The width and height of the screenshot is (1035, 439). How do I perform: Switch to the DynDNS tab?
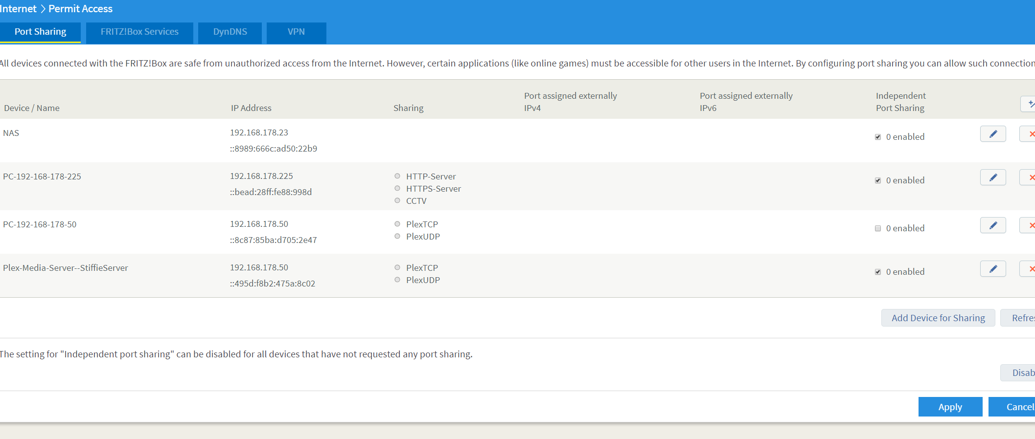[x=230, y=33]
